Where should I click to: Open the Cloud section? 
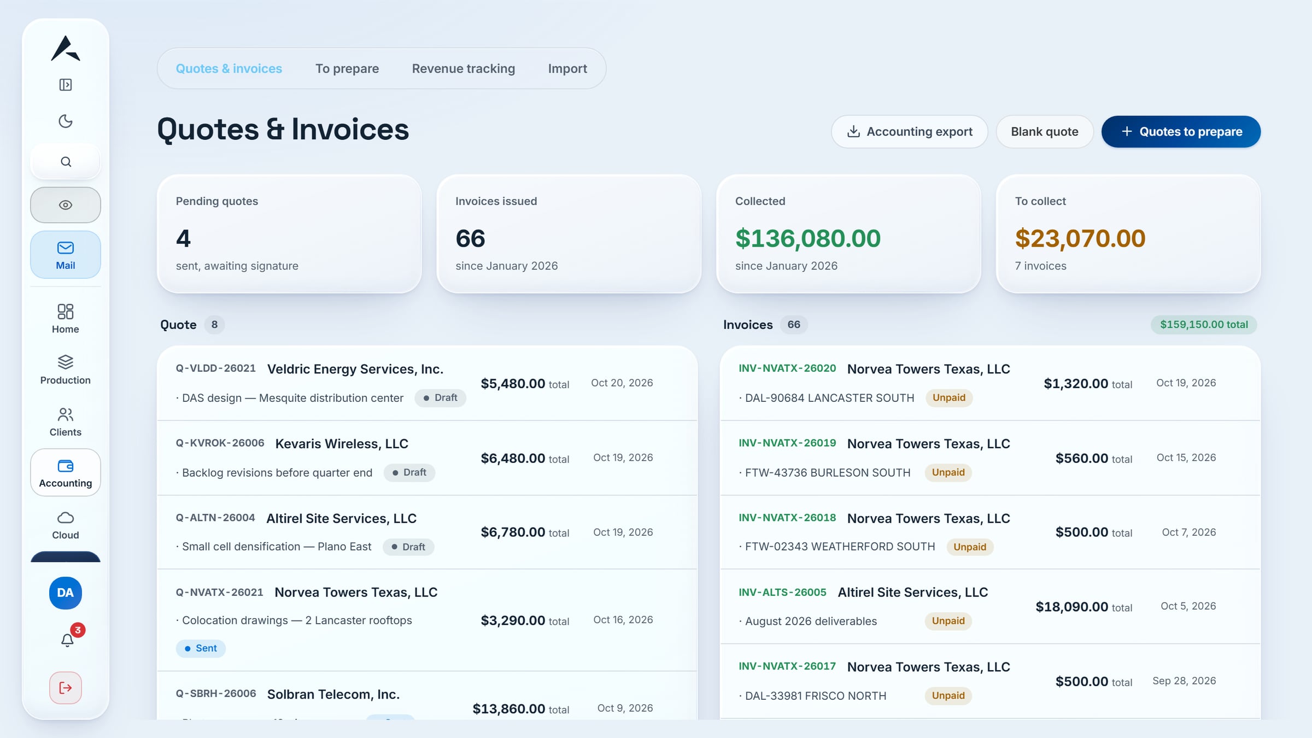pyautogui.click(x=66, y=525)
